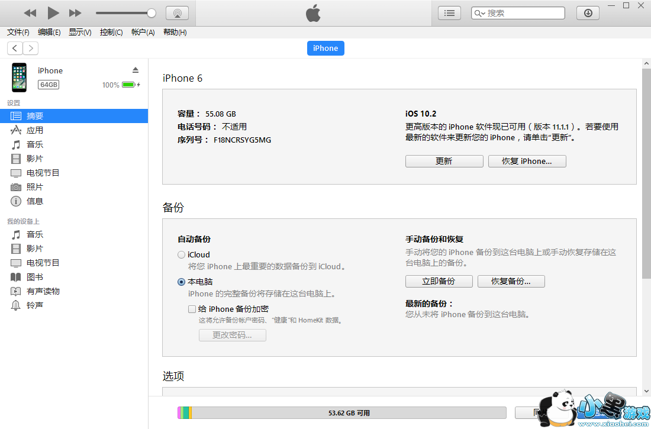The image size is (651, 429).
Task: Select the iCloud backup radio button
Action: click(x=182, y=255)
